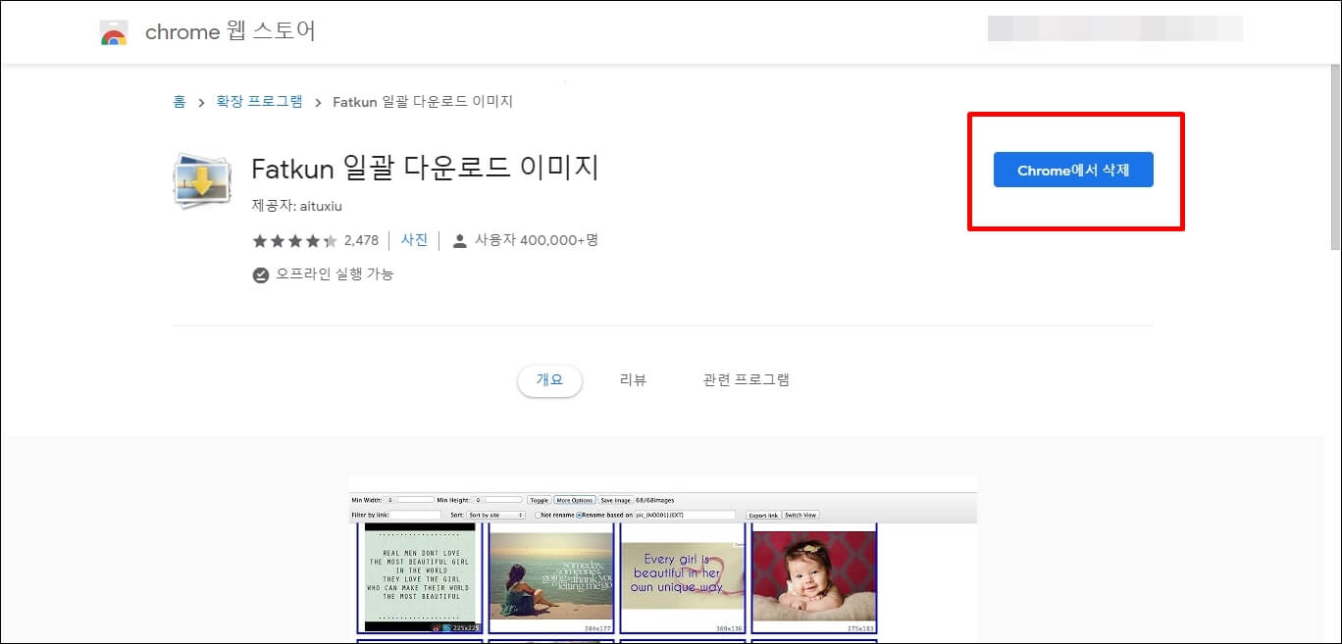Go to 홈 in the breadcrumb
Image resolution: width=1342 pixels, height=644 pixels.
[x=180, y=102]
